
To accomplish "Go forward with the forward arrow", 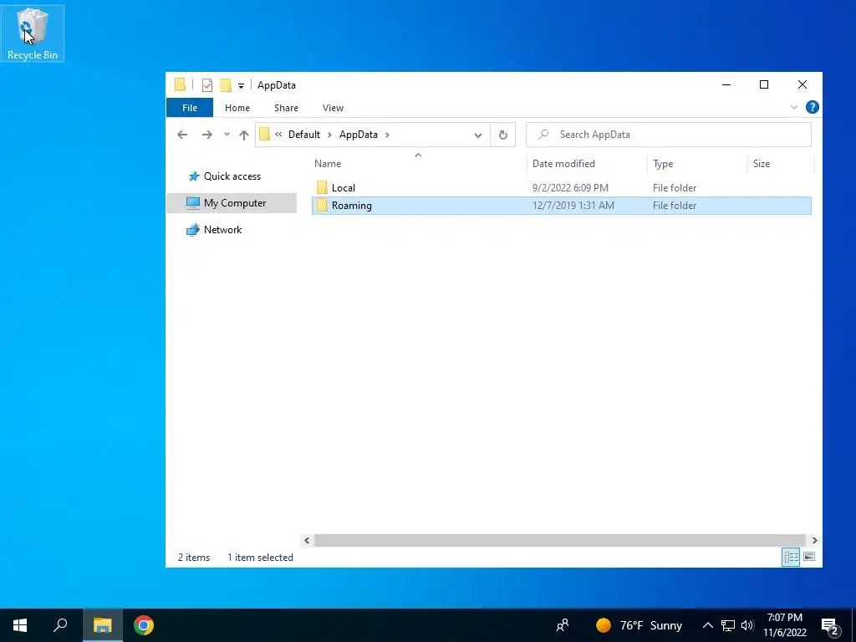I will click(207, 135).
